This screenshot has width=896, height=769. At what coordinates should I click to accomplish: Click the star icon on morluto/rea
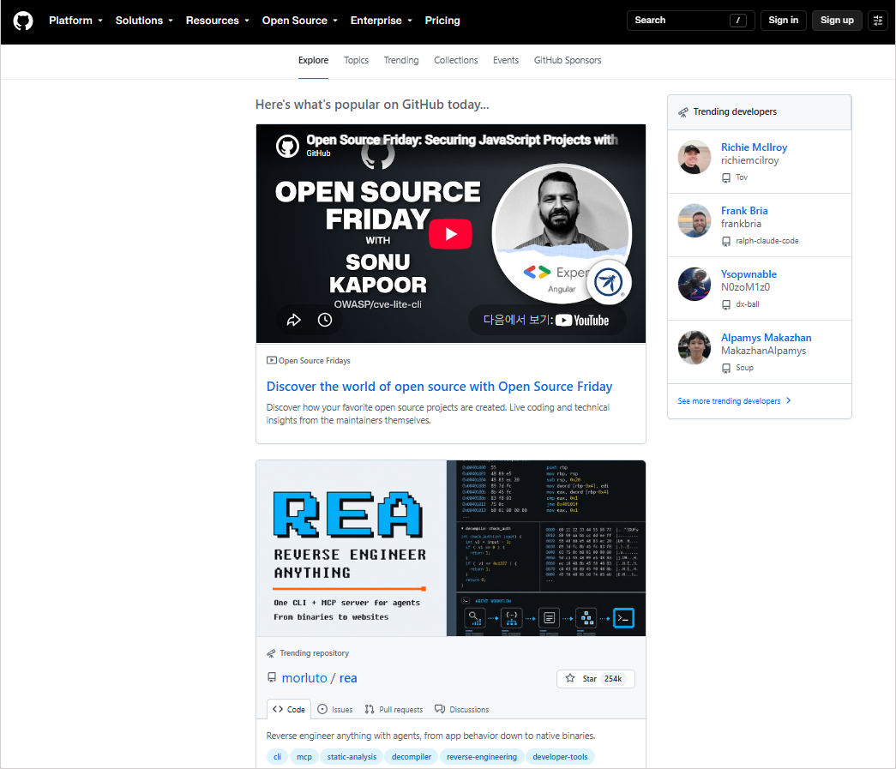pos(569,678)
